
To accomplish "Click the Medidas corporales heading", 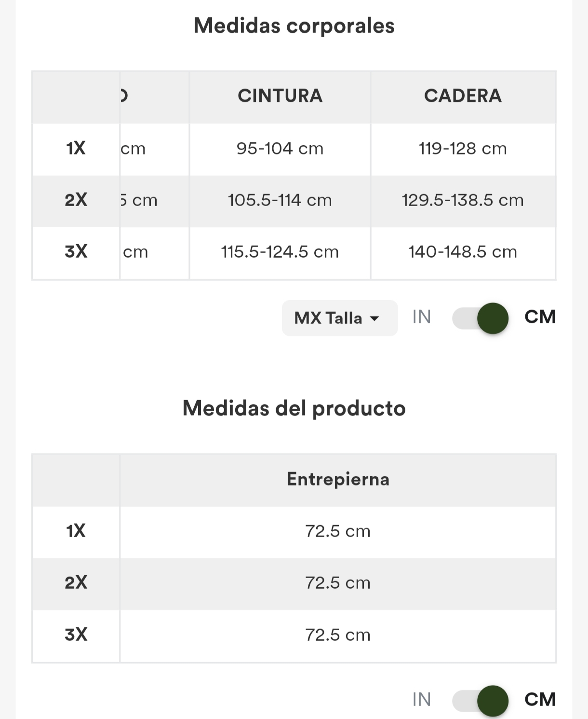I will [x=294, y=26].
